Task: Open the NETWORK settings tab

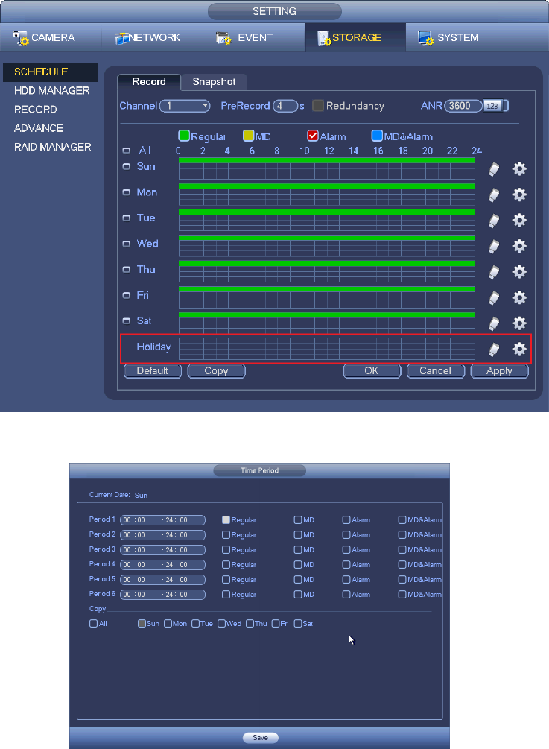Action: (148, 37)
